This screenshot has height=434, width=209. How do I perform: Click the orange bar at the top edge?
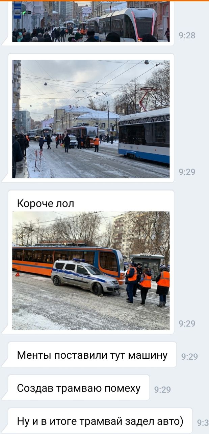(104, 1)
